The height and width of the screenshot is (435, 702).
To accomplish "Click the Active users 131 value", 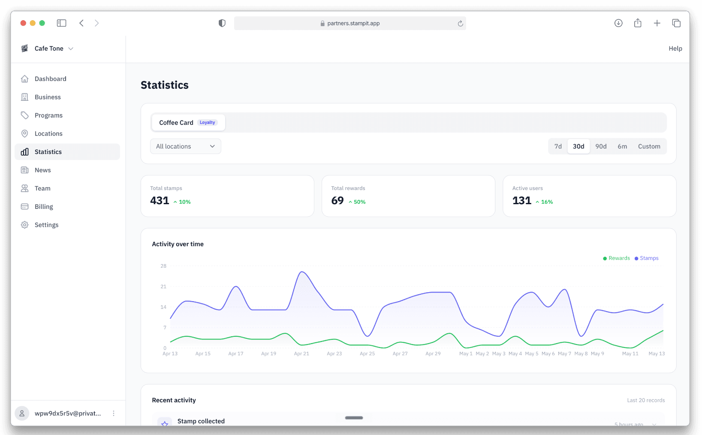I will point(521,201).
